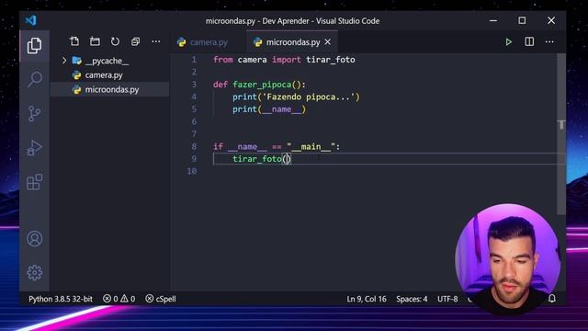Collapse all folders in Explorer
The width and height of the screenshot is (588, 331).
(135, 41)
